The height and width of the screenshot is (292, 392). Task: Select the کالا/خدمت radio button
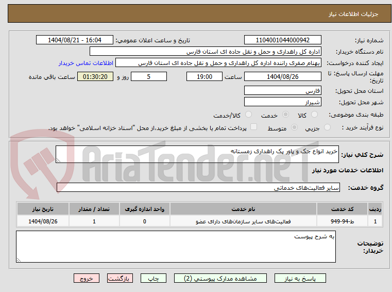(248, 115)
